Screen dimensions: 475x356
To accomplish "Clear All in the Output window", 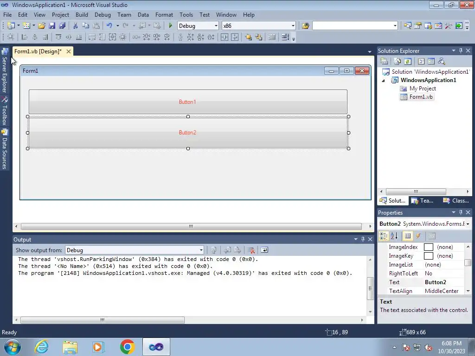I will point(250,250).
